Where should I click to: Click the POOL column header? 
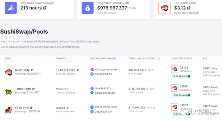8,58
